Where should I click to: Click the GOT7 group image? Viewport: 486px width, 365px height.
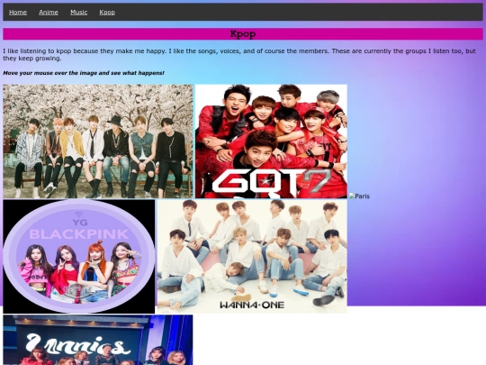tap(271, 141)
